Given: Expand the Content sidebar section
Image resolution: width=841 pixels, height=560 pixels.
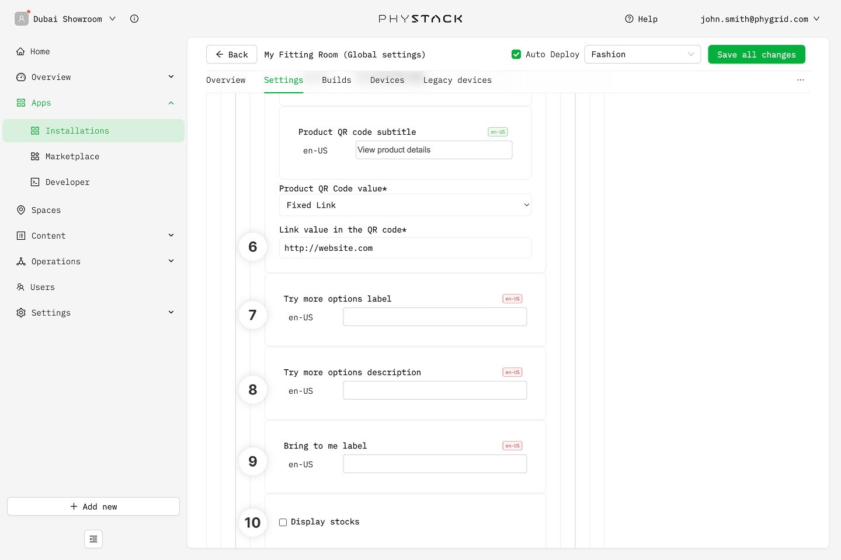Looking at the screenshot, I should click(171, 235).
